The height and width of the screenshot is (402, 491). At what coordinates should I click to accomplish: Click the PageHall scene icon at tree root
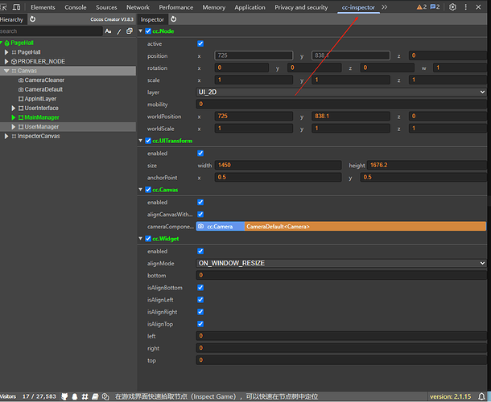pos(7,43)
